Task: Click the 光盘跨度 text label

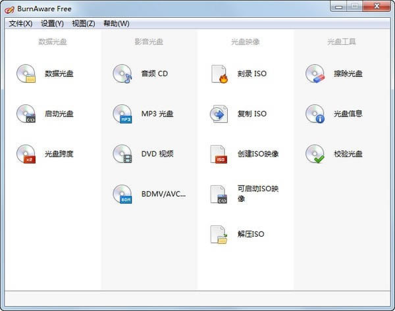Action: point(59,154)
